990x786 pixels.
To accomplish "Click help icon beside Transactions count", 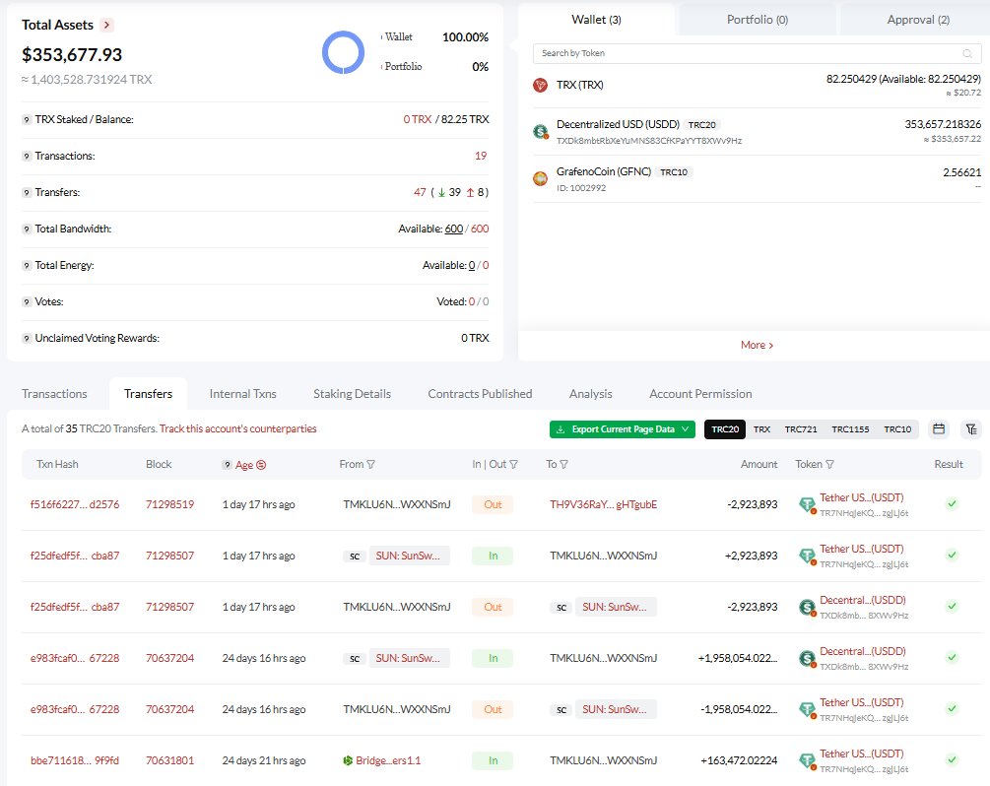I will tap(27, 156).
